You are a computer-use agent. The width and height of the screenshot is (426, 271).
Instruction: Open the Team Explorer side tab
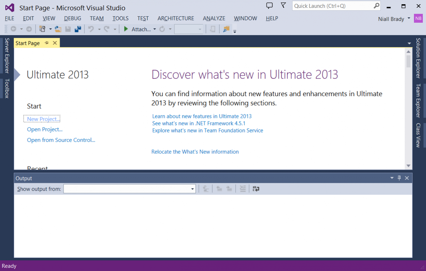[x=418, y=101]
